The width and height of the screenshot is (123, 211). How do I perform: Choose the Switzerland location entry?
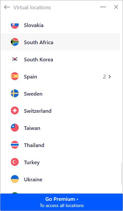point(60,111)
